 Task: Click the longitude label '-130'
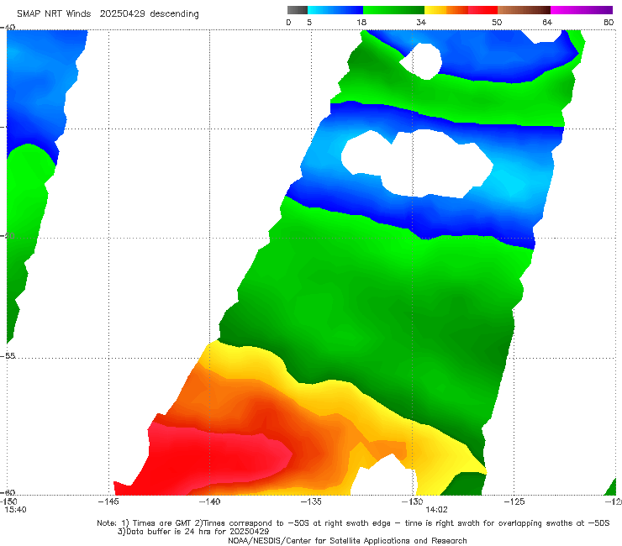coord(413,501)
